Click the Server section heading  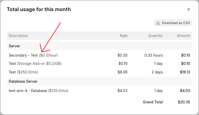pyautogui.click(x=14, y=46)
